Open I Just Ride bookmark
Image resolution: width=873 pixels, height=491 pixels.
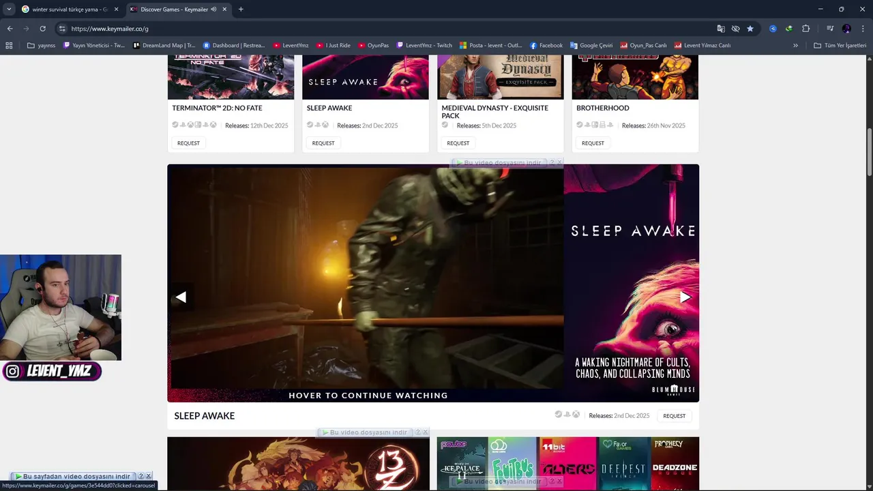point(334,46)
